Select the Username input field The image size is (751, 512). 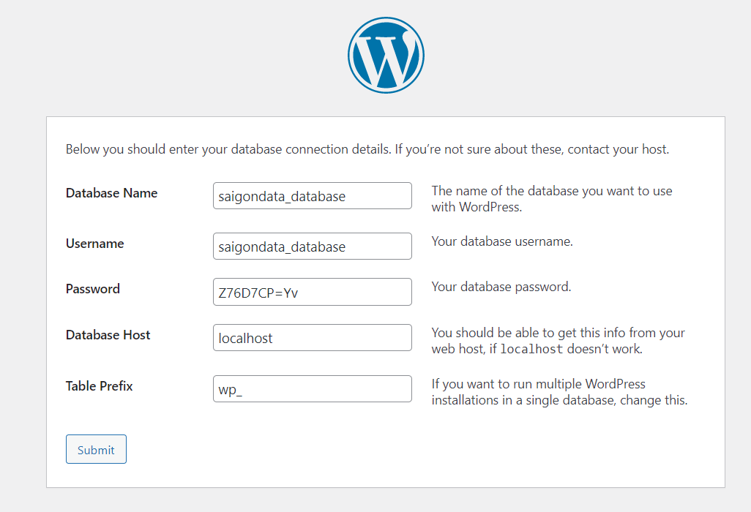313,246
